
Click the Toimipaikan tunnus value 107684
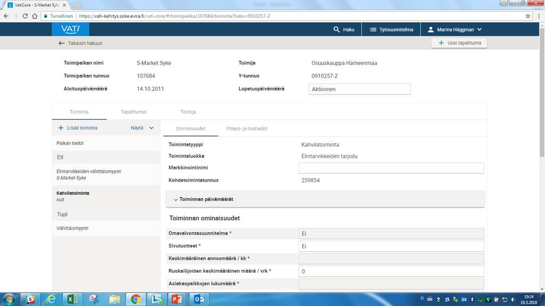pyautogui.click(x=146, y=76)
